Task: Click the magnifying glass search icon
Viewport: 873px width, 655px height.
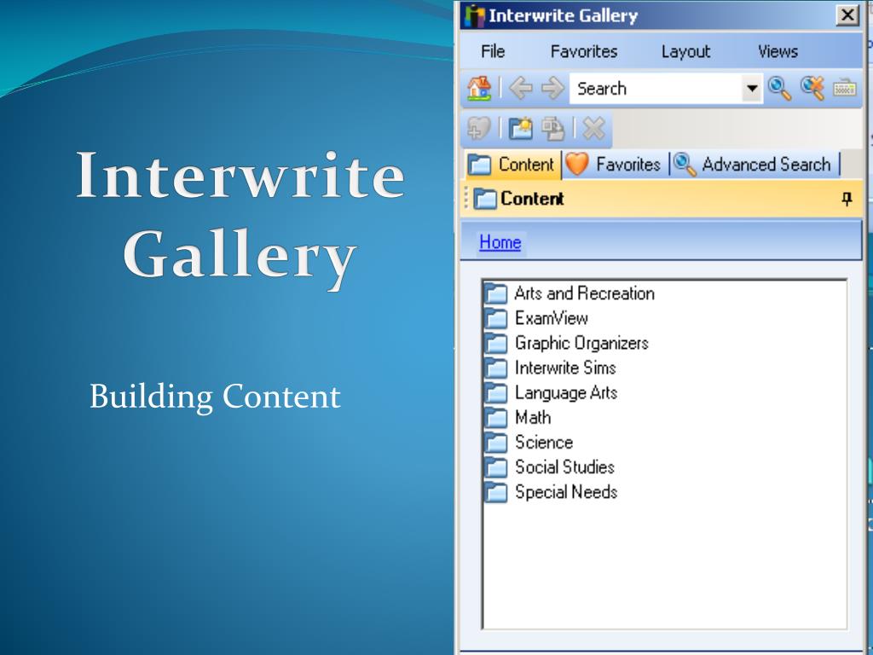Action: click(779, 89)
